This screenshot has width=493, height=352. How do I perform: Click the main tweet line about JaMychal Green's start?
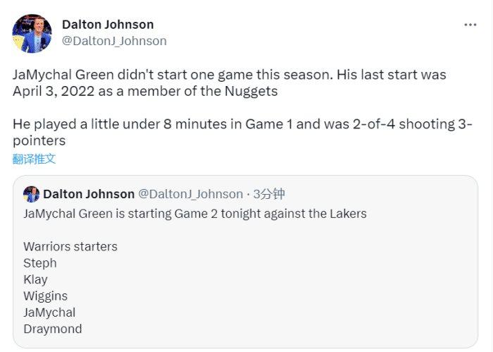click(230, 75)
